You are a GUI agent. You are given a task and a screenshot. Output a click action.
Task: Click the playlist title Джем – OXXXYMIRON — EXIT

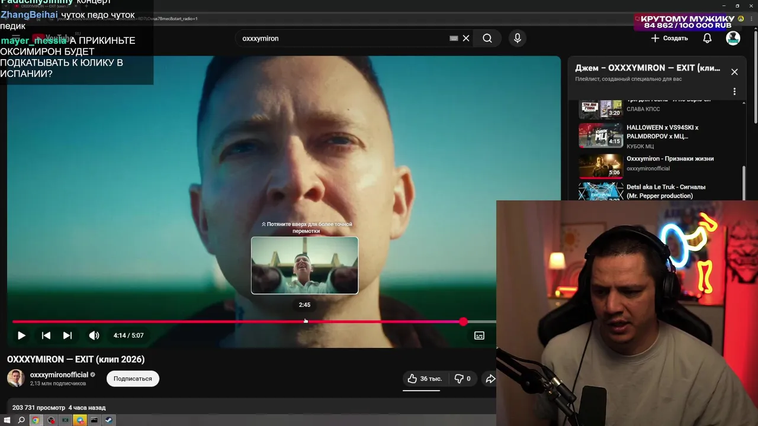coord(647,68)
